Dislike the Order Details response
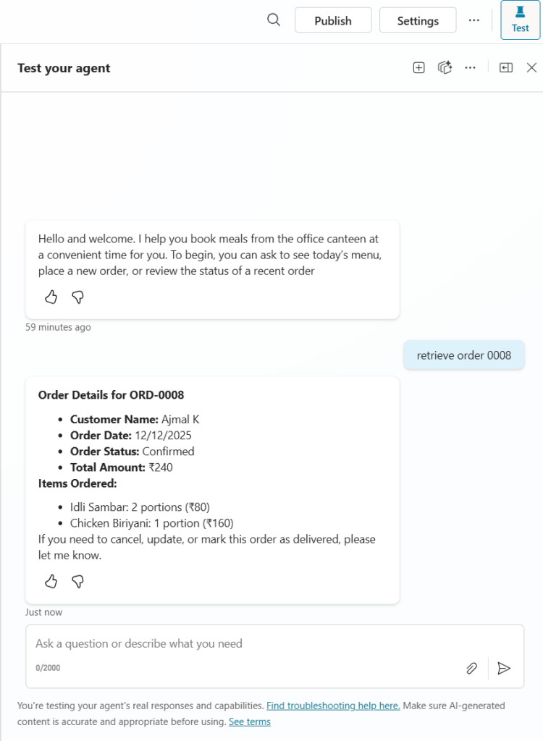The image size is (543, 741). pos(77,582)
